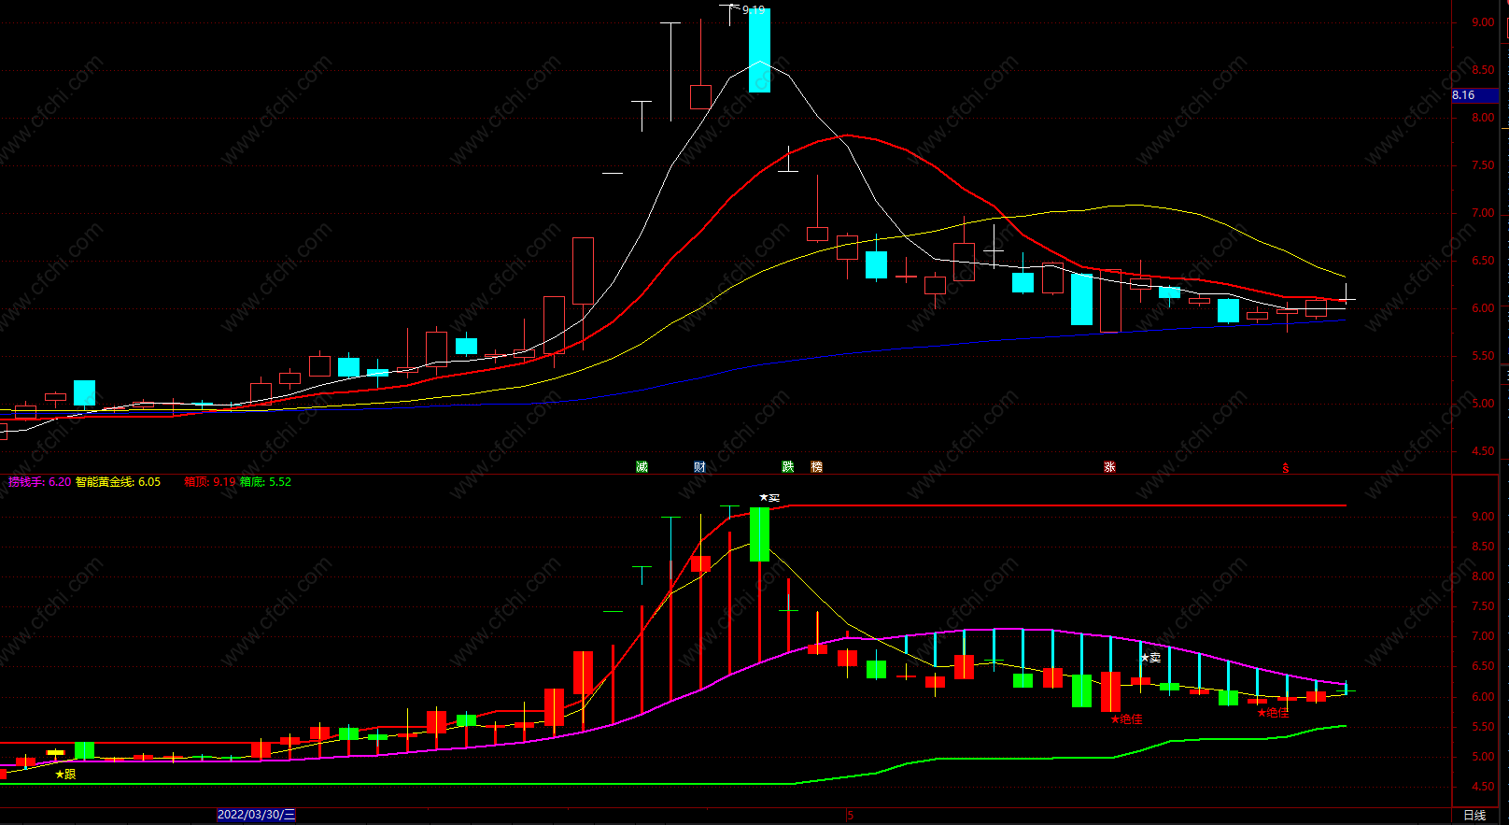Click the 9.19 high price annotation

(753, 10)
